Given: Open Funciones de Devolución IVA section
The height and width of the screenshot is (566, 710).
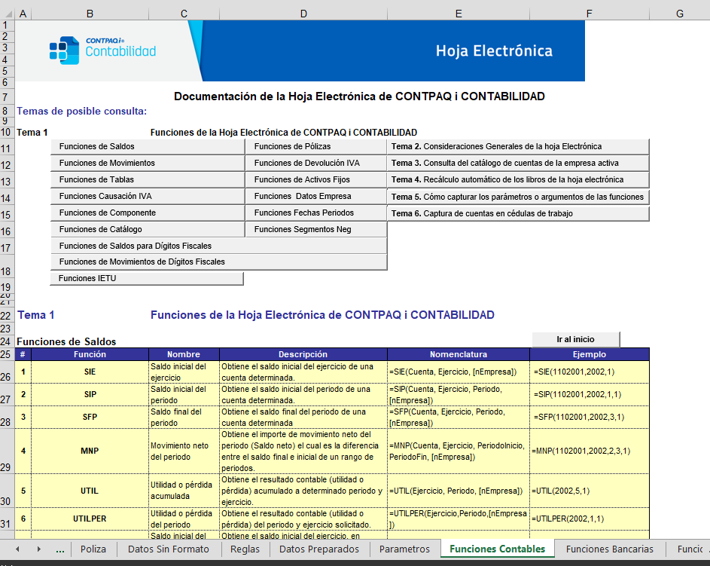Looking at the screenshot, I should [316, 163].
